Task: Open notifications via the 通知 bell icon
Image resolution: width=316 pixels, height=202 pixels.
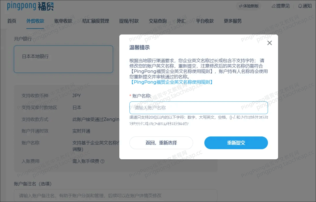Action: [300, 6]
